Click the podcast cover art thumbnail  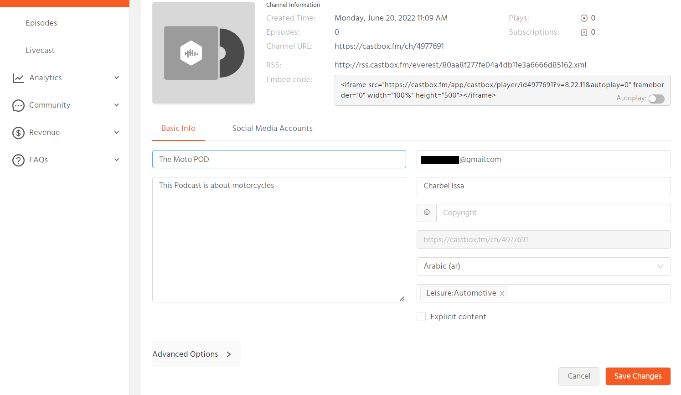203,53
